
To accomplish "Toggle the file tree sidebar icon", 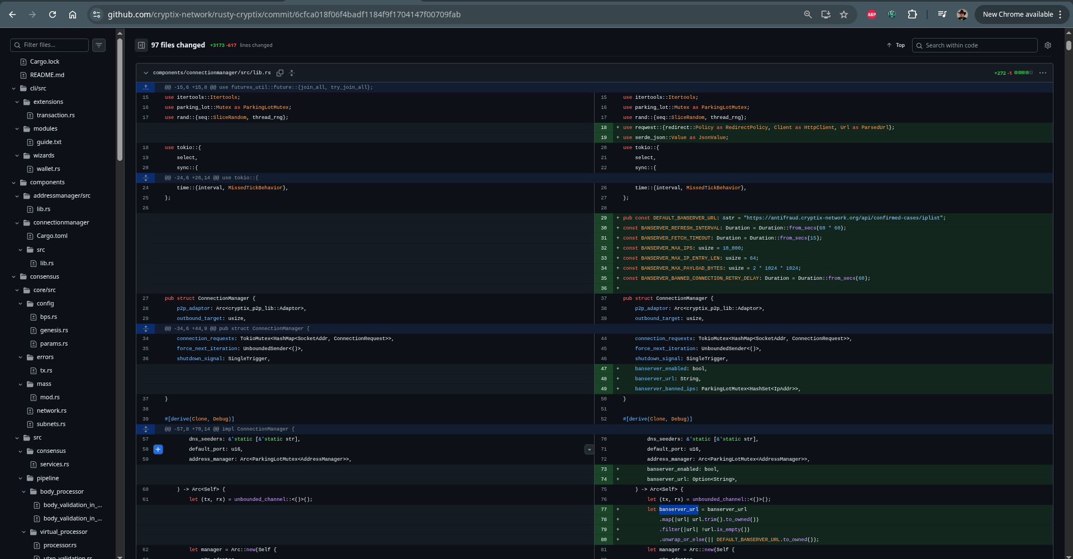I will coord(141,45).
